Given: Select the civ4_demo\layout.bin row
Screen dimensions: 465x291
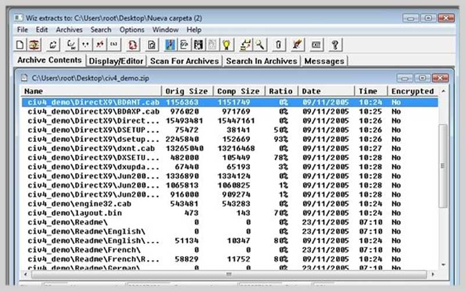Looking at the screenshot, I should pos(230,213).
